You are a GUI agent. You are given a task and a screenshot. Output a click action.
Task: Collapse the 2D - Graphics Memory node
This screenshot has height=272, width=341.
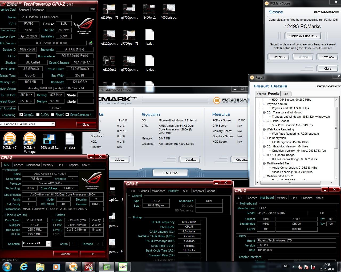[x=264, y=146]
